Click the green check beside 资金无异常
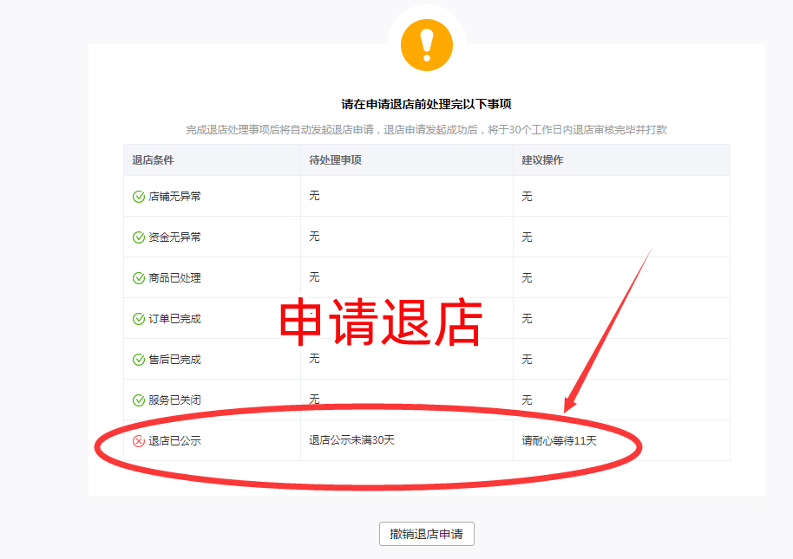This screenshot has height=559, width=793. 138,237
